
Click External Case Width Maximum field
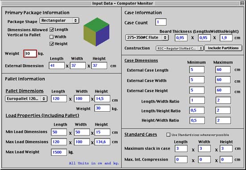[223, 80]
